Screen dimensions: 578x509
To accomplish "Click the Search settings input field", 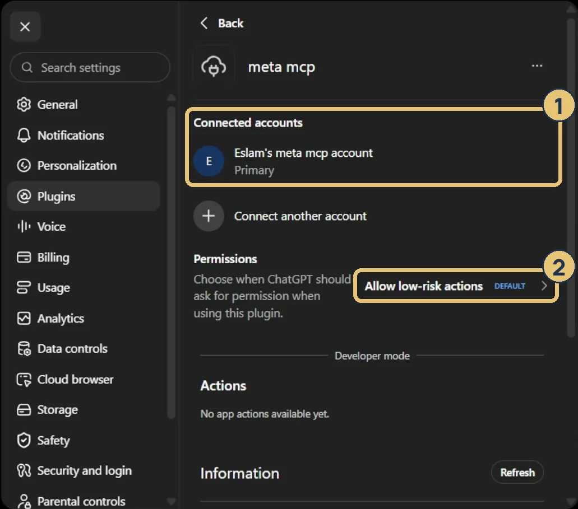I will pos(90,67).
